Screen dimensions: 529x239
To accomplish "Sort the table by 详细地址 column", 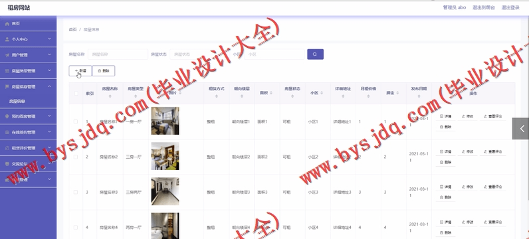I will (343, 96).
